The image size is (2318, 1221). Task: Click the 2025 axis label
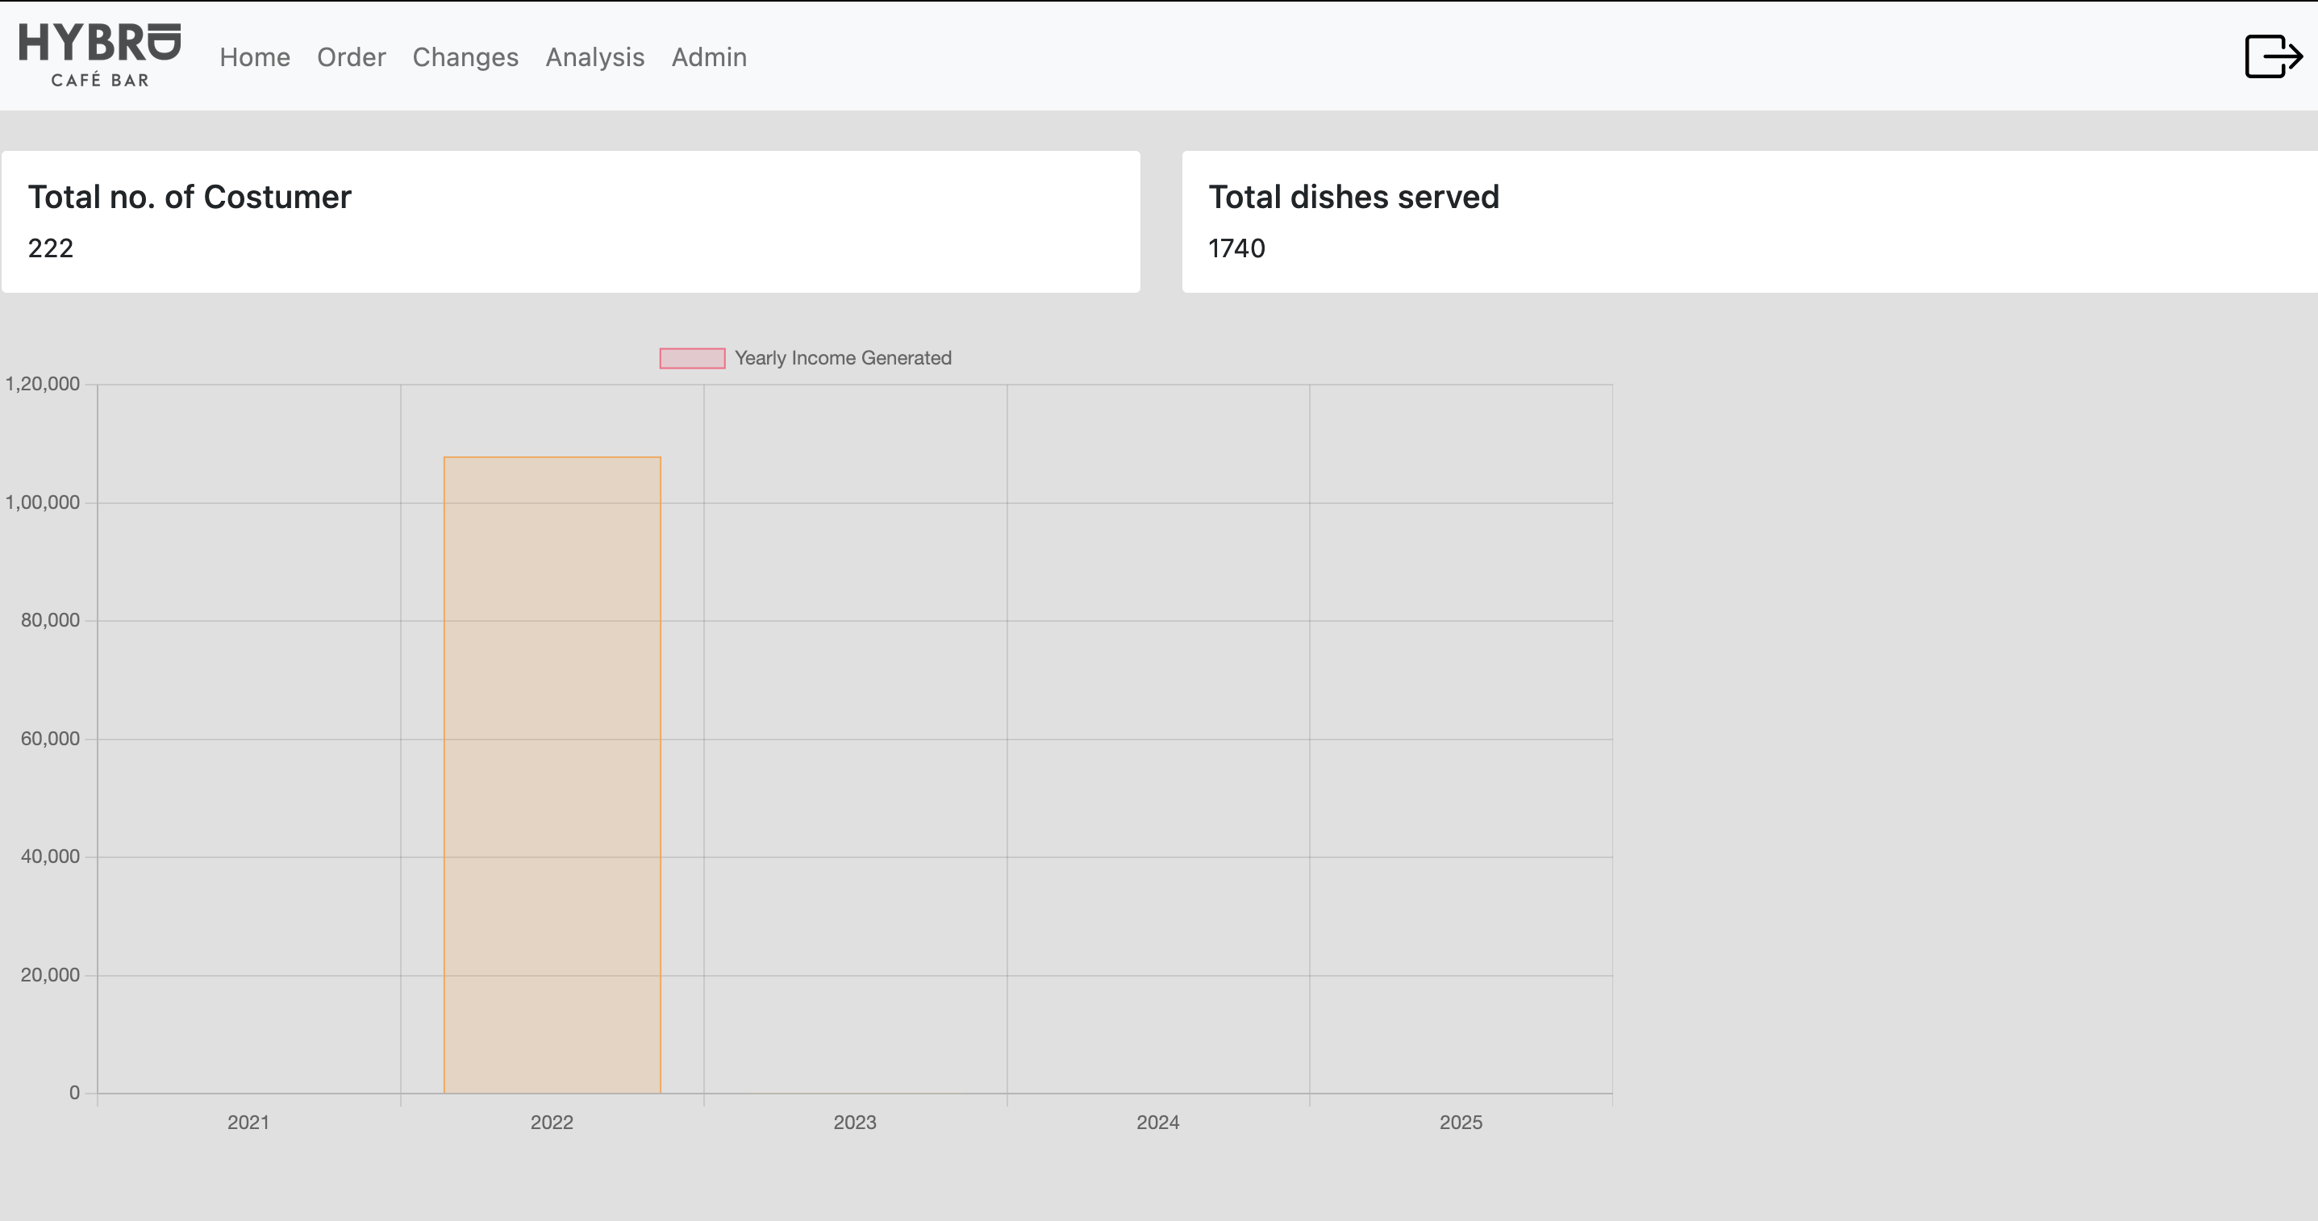point(1461,1122)
